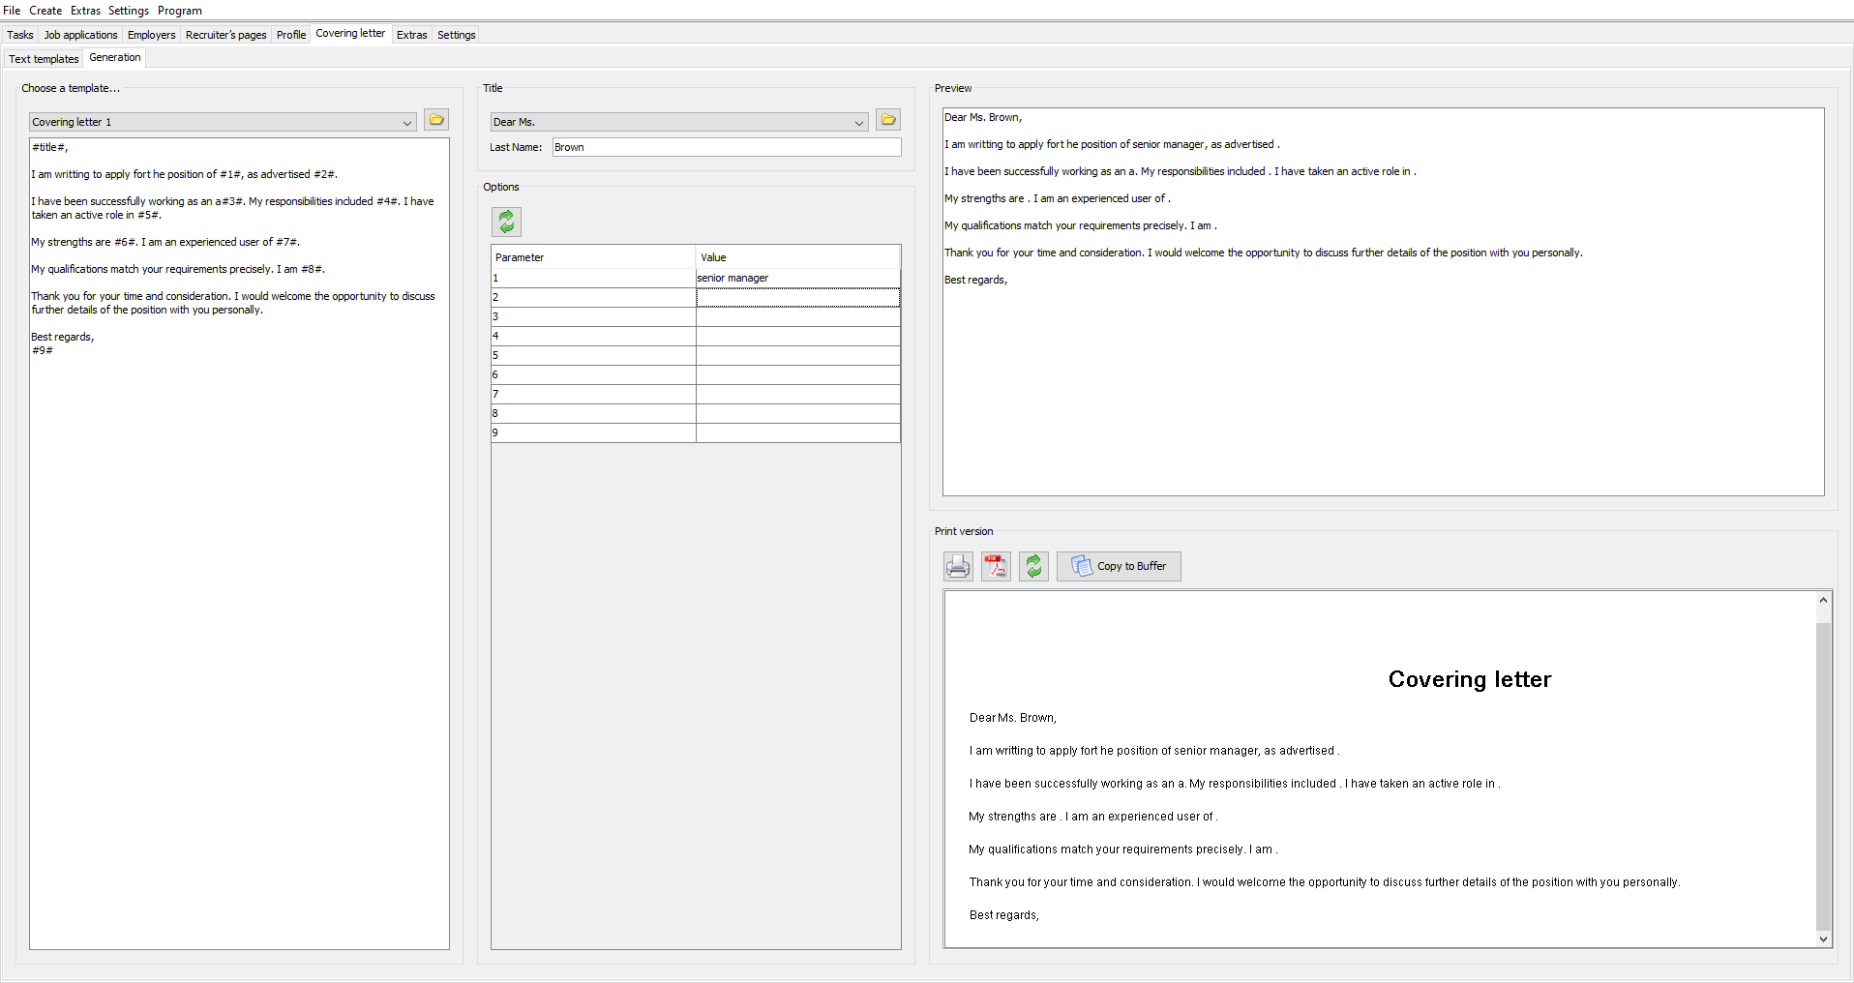This screenshot has width=1854, height=983.
Task: Open folder icon next to Title dropdown
Action: (x=888, y=120)
